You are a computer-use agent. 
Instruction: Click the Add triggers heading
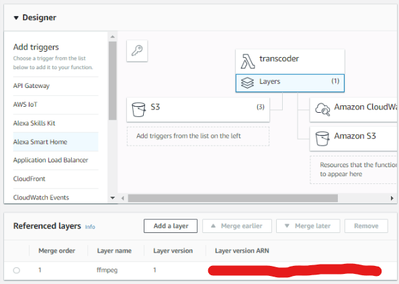[x=36, y=47]
